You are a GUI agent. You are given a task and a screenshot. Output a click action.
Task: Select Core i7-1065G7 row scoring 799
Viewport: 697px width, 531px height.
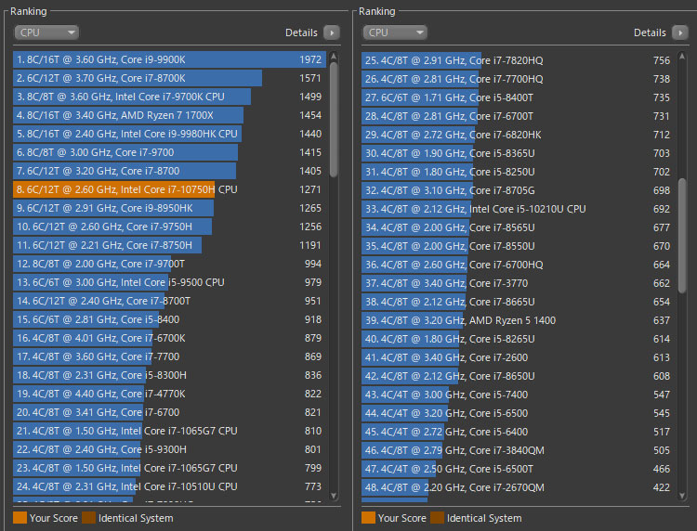170,468
